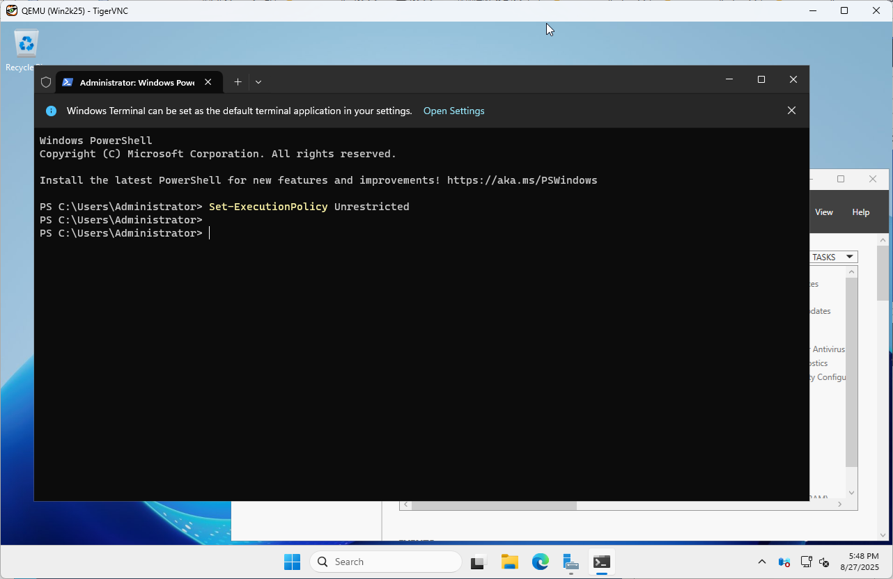Open the View menu in Server Manager
This screenshot has height=579, width=893.
[x=824, y=212]
